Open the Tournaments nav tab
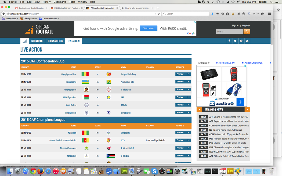The width and height of the screenshot is (282, 176). (55, 41)
